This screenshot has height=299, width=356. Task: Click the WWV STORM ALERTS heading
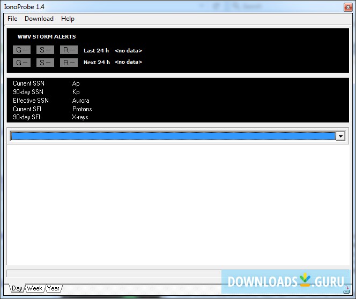[x=47, y=37]
